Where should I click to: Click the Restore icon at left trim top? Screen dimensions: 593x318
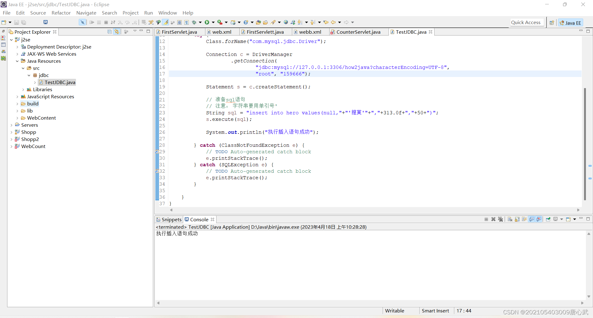point(3,31)
